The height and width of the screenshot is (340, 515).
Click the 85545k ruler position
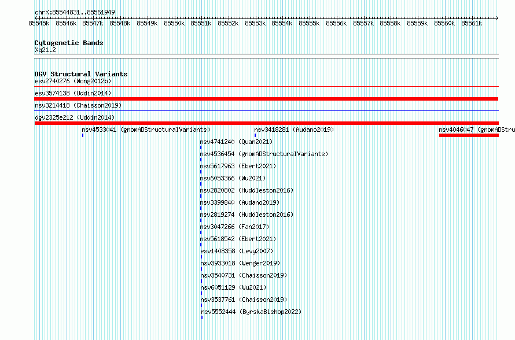[39, 23]
